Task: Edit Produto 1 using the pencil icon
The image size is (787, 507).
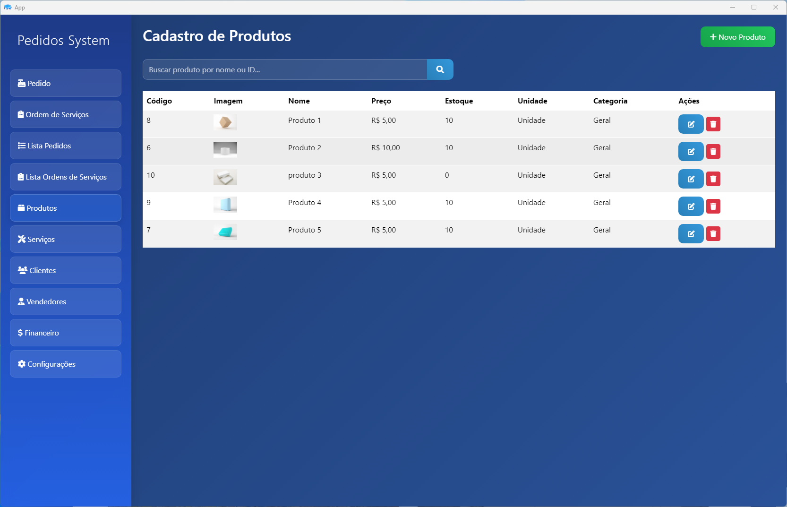Action: point(691,124)
